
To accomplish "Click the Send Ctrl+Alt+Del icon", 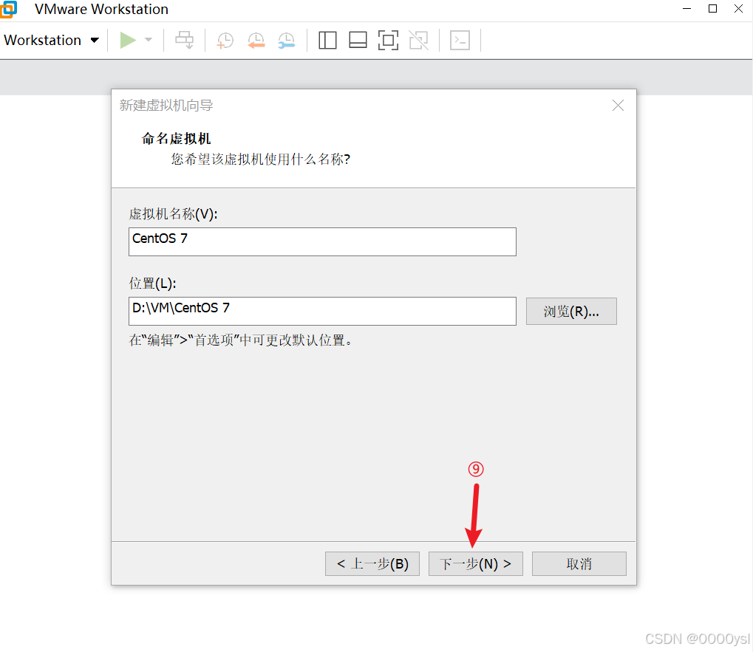I will pyautogui.click(x=185, y=41).
